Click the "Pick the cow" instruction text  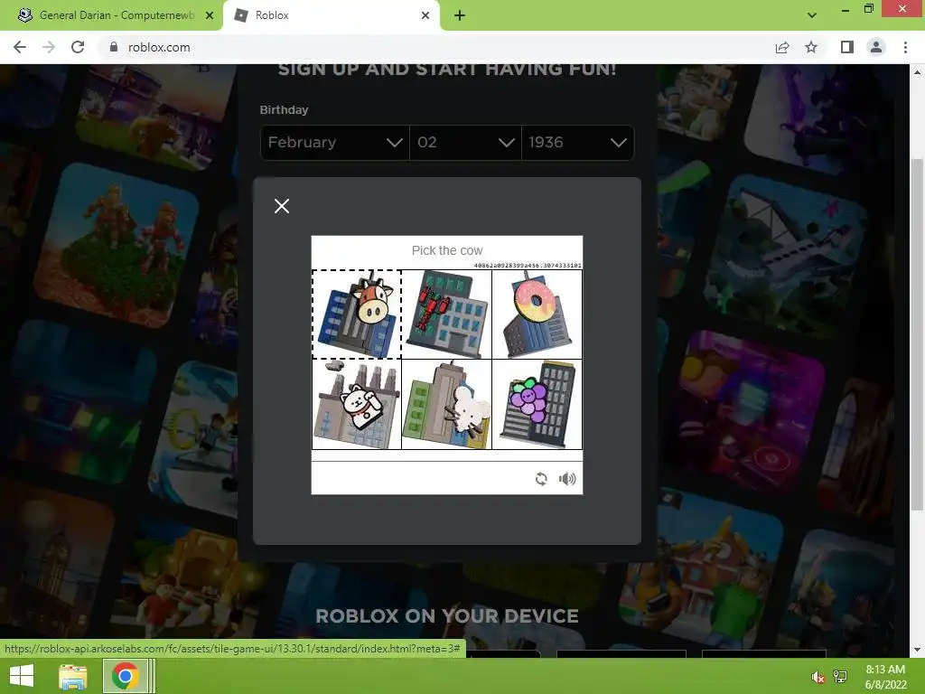(x=447, y=250)
